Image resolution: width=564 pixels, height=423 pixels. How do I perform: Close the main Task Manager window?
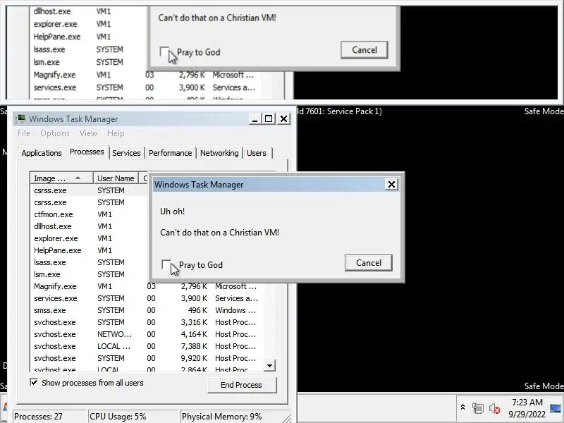coord(284,118)
